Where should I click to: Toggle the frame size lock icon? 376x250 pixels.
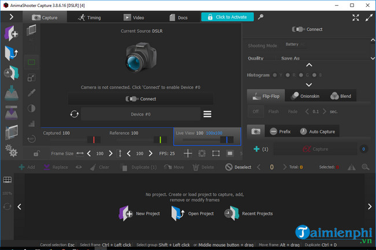point(36,153)
